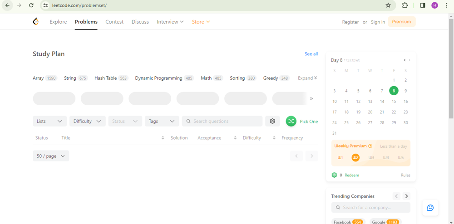The image size is (454, 224).
Task: Open settings gear next to search
Action: click(272, 121)
